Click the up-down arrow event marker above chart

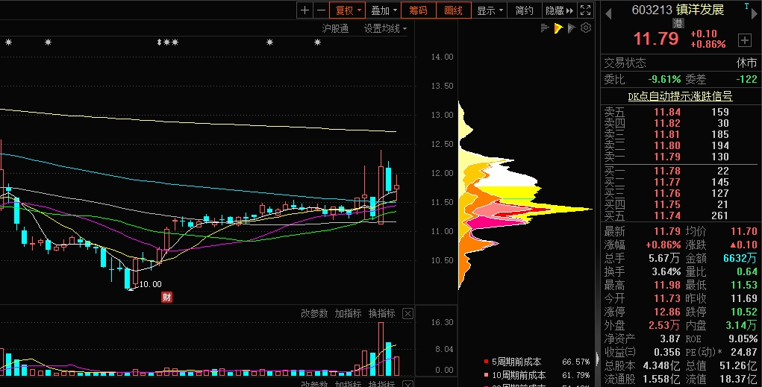160,43
